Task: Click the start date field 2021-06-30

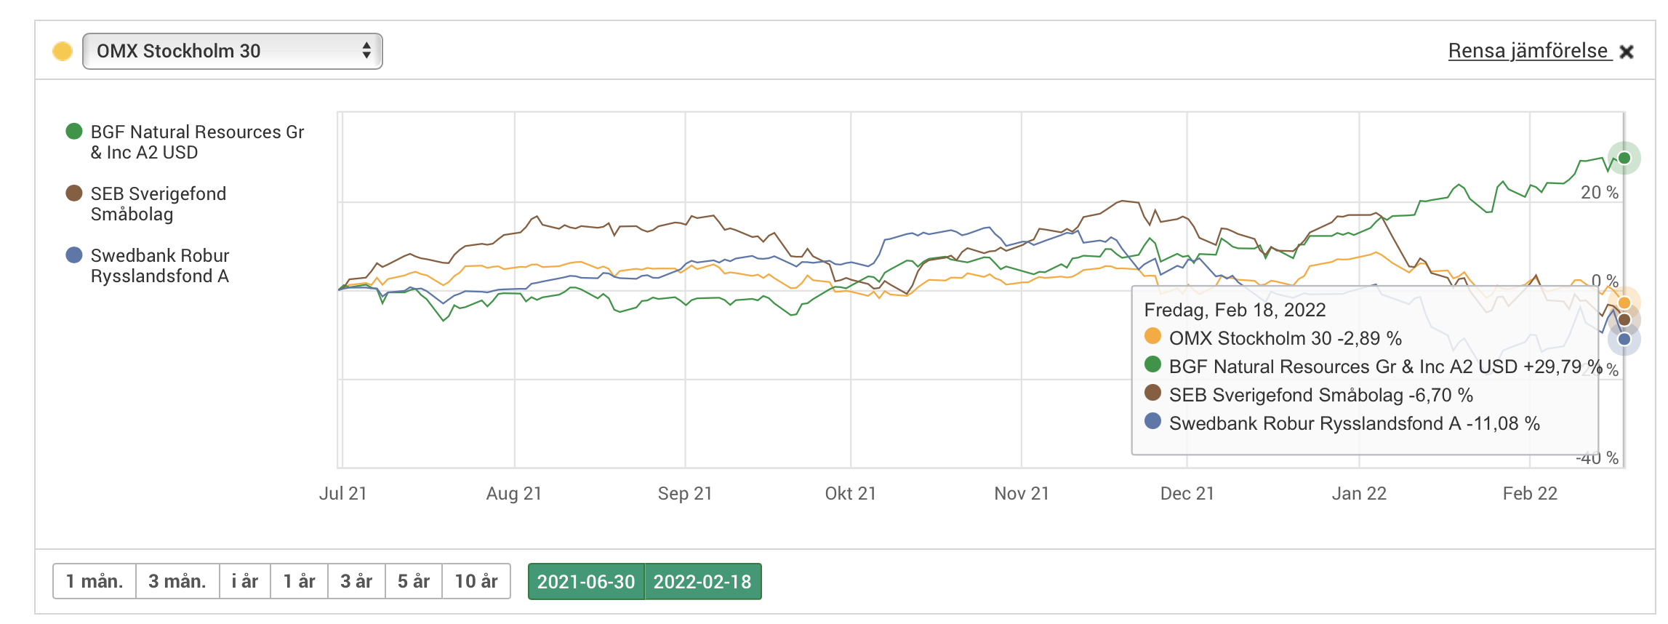Action: 586,582
